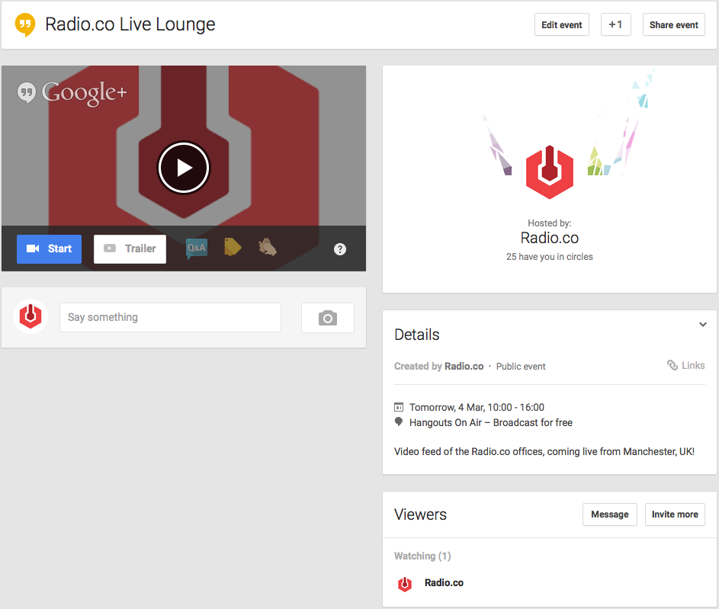Click the Hangouts On Air location icon
This screenshot has width=719, height=609.
tap(399, 421)
